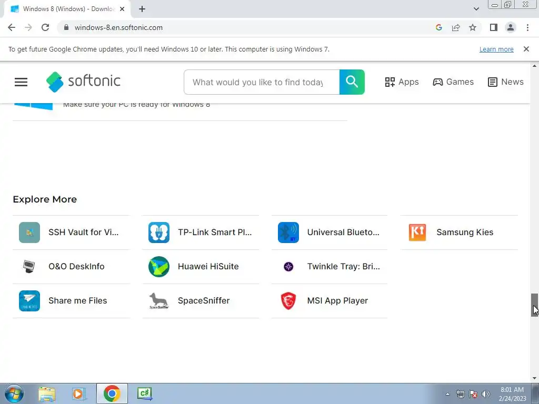Open SSH Vault for Vi... link

84,233
